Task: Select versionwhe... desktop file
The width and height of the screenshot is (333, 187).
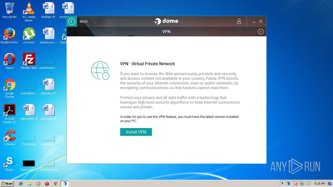Action: pyautogui.click(x=48, y=140)
